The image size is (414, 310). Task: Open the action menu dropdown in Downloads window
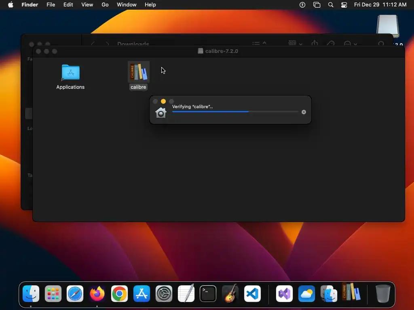(x=350, y=44)
